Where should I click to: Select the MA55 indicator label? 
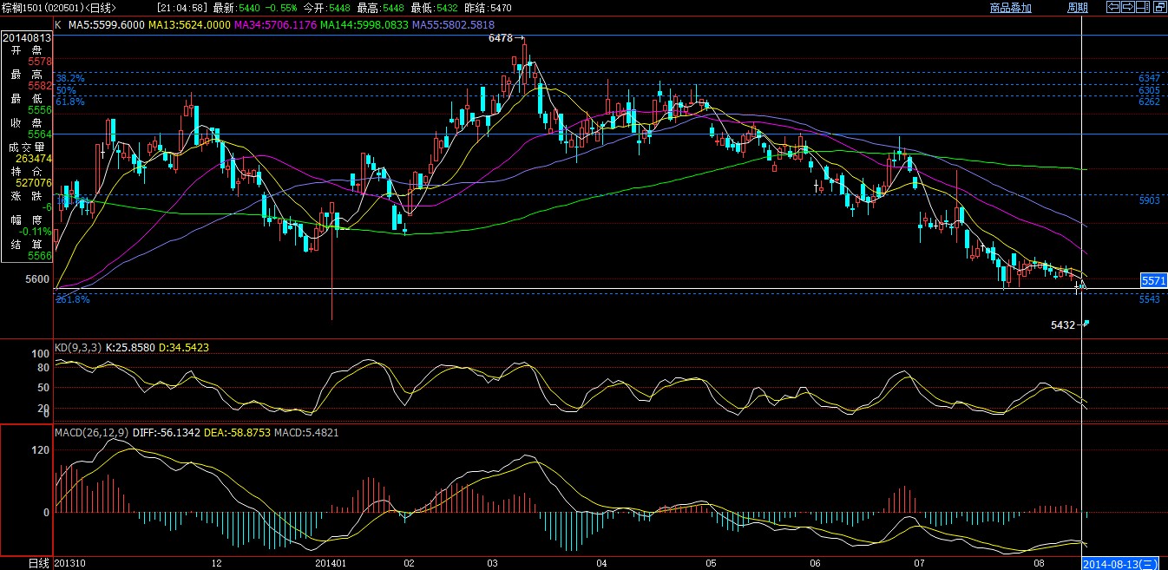click(452, 25)
